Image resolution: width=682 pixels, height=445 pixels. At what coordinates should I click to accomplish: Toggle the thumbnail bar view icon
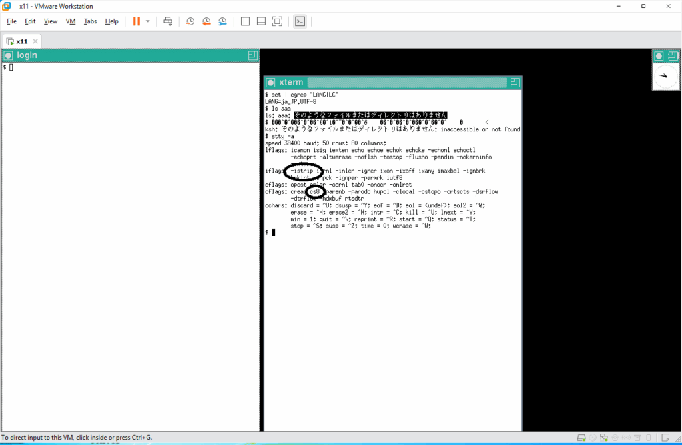261,21
